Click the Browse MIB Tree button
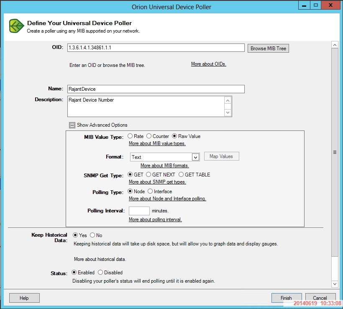343x309 pixels. [268, 49]
